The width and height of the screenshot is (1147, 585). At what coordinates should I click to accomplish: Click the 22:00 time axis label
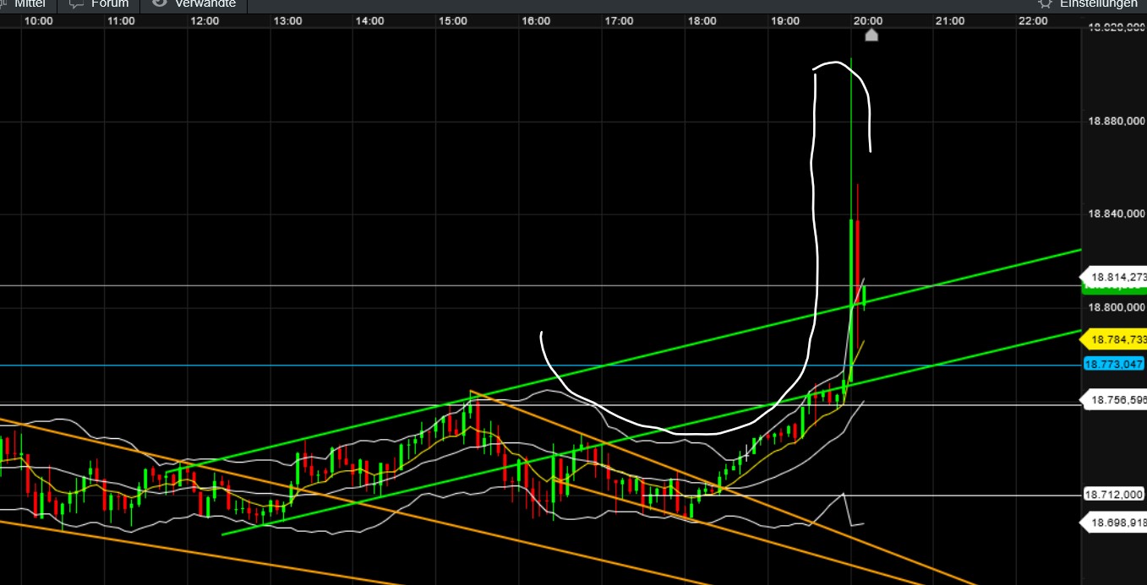point(1034,21)
